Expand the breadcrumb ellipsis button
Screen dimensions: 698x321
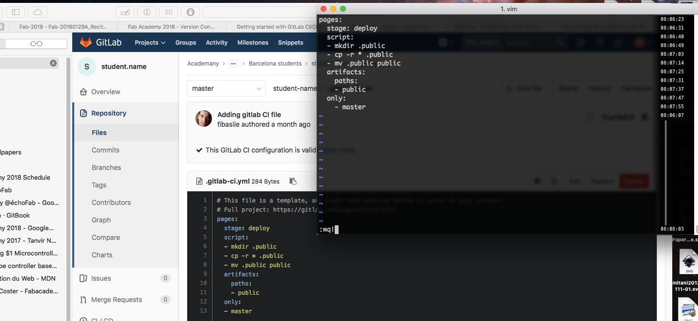(x=233, y=64)
